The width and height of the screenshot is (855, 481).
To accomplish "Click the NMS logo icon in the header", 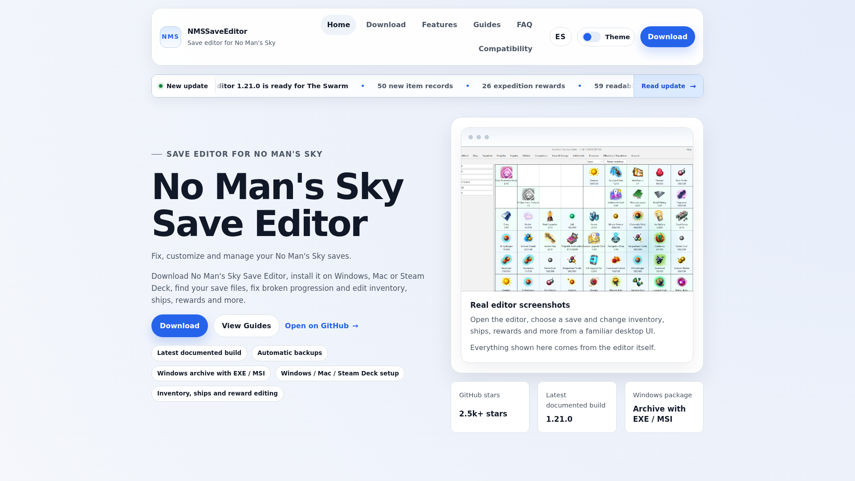I will click(171, 37).
